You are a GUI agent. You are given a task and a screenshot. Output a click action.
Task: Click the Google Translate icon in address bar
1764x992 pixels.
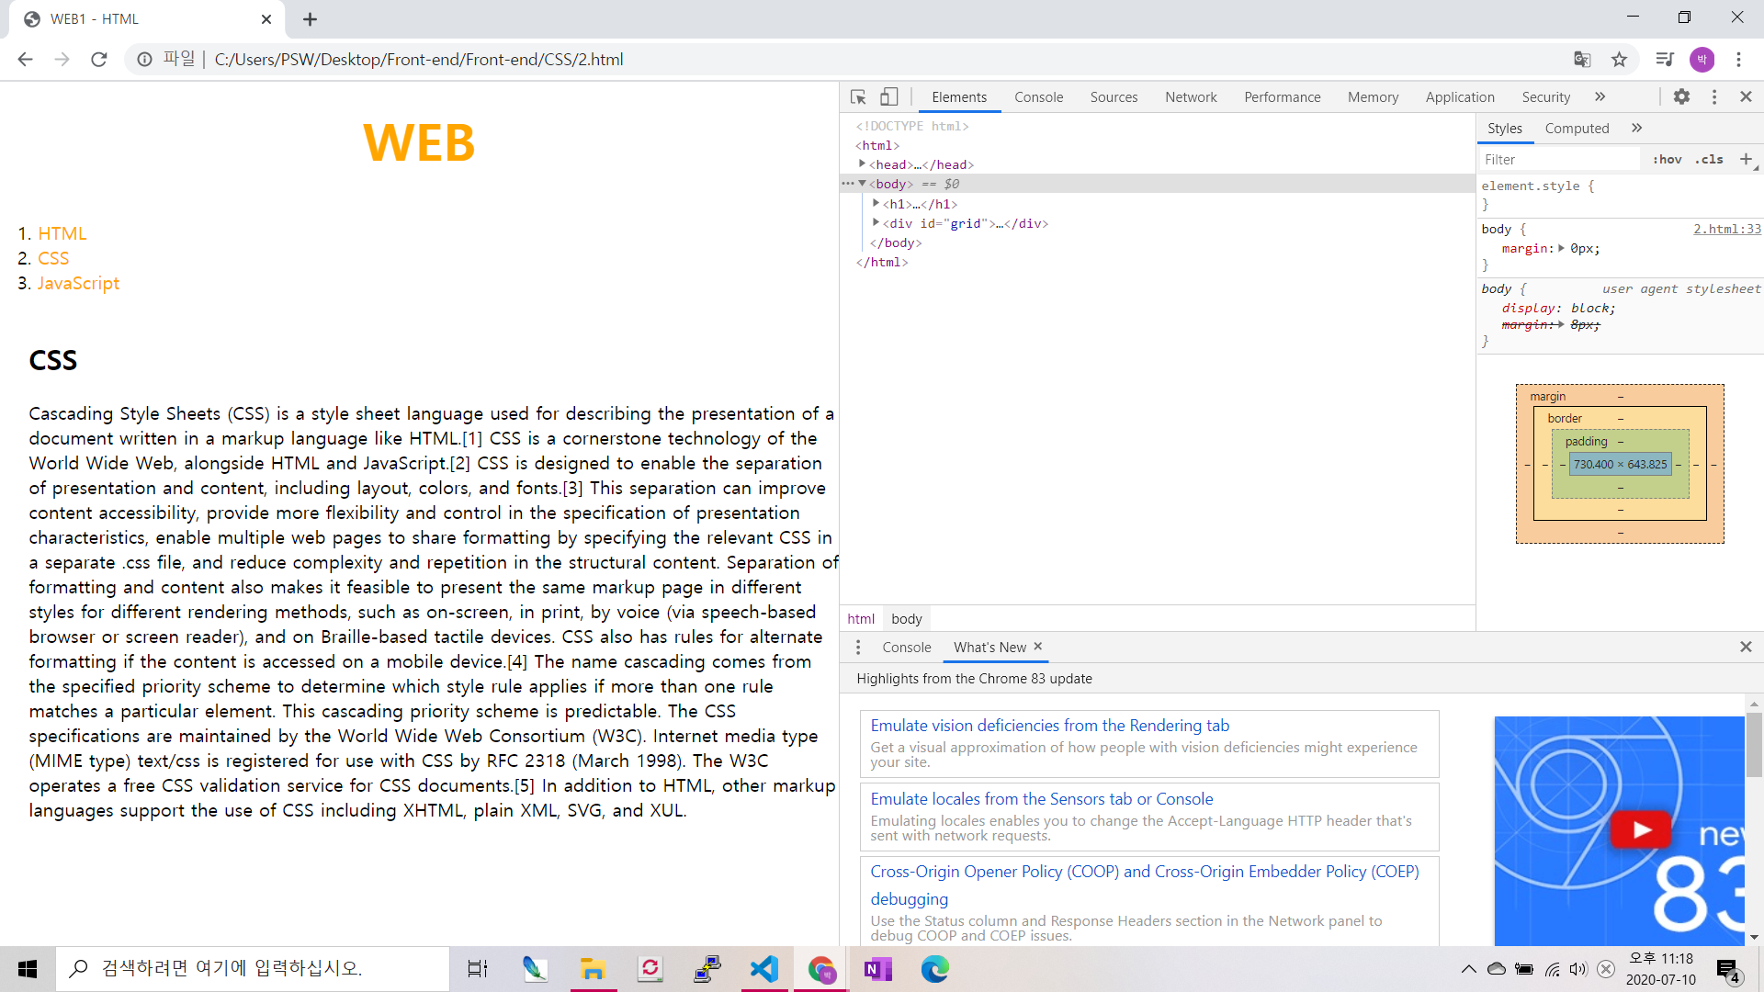(1581, 60)
